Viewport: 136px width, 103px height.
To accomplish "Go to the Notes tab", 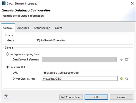I will (x=59, y=28).
